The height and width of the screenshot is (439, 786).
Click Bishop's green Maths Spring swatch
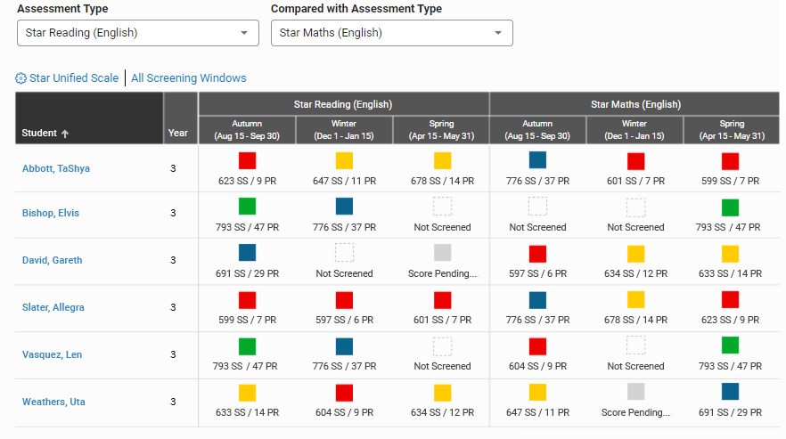coord(731,207)
